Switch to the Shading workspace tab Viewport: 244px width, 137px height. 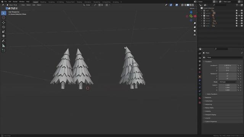coord(79,2)
